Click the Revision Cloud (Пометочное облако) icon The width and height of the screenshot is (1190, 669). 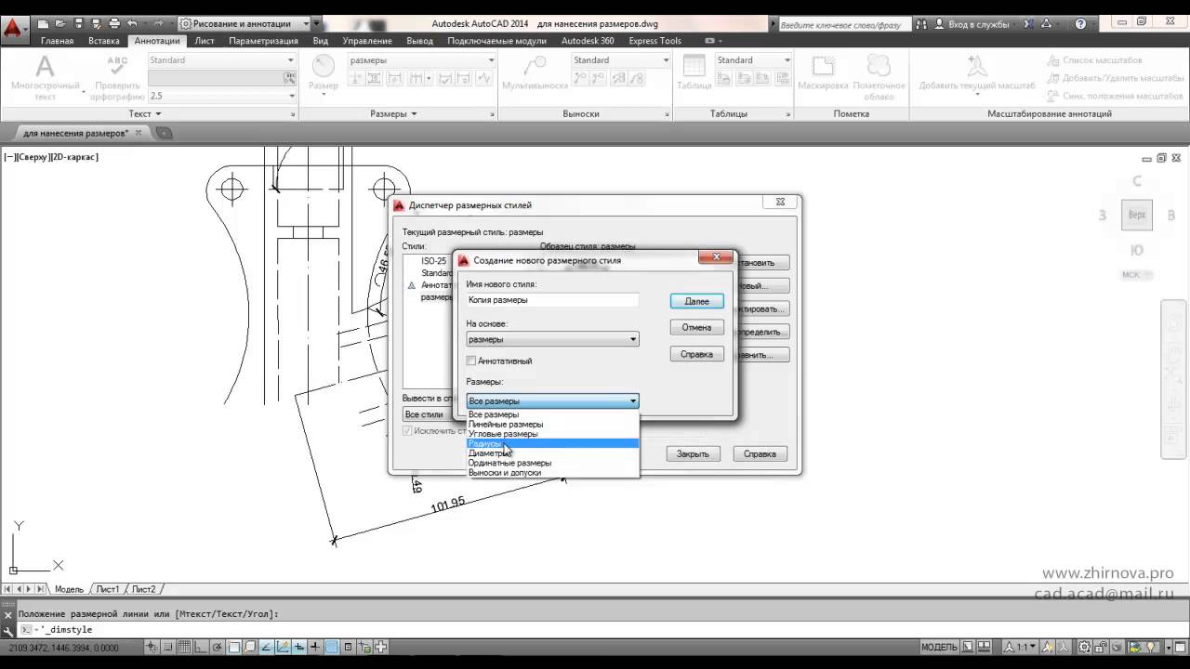879,65
